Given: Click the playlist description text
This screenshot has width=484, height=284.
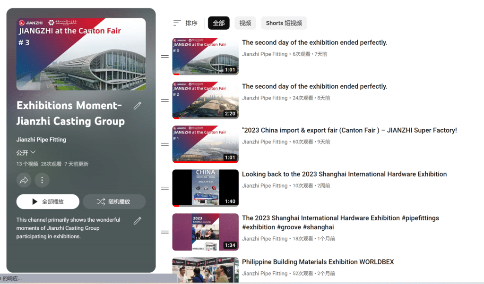Looking at the screenshot, I should (x=68, y=228).
